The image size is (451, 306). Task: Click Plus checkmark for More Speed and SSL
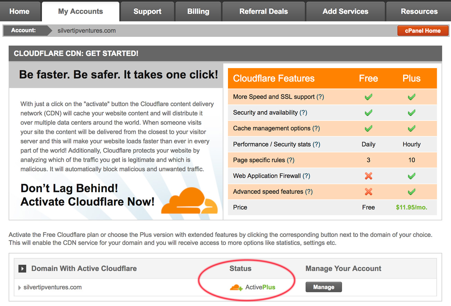(x=411, y=97)
